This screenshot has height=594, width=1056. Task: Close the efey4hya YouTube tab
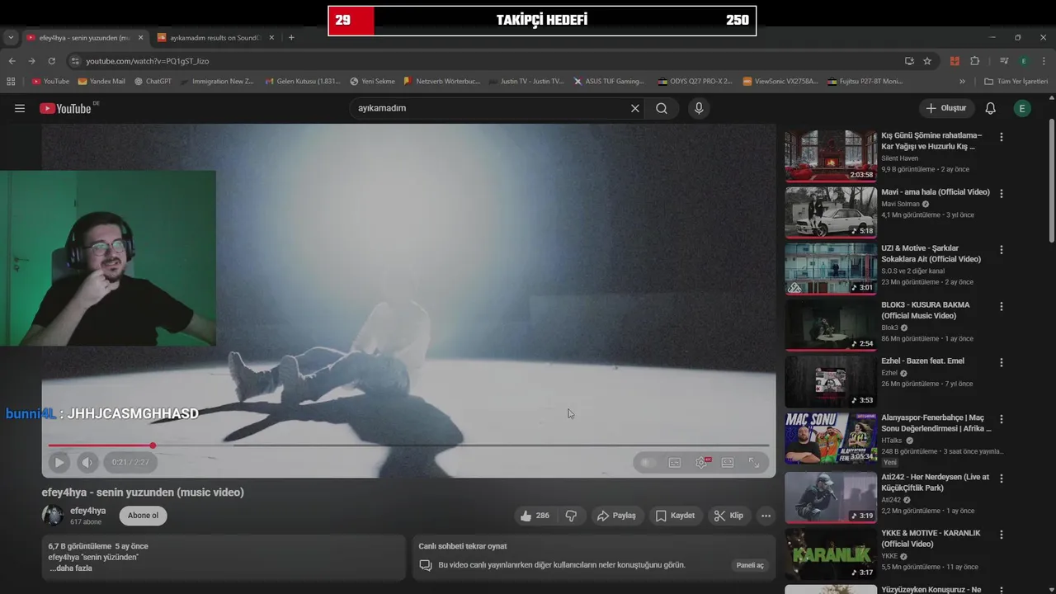pyautogui.click(x=140, y=37)
